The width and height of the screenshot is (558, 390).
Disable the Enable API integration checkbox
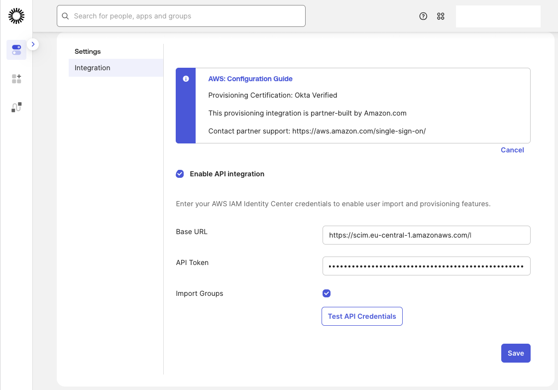(x=180, y=174)
